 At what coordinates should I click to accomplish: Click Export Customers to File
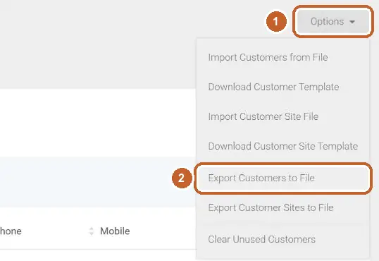click(x=261, y=178)
